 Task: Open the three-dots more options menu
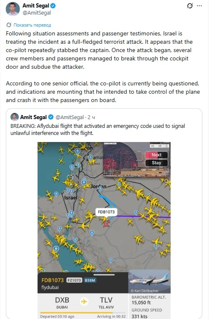click(199, 6)
